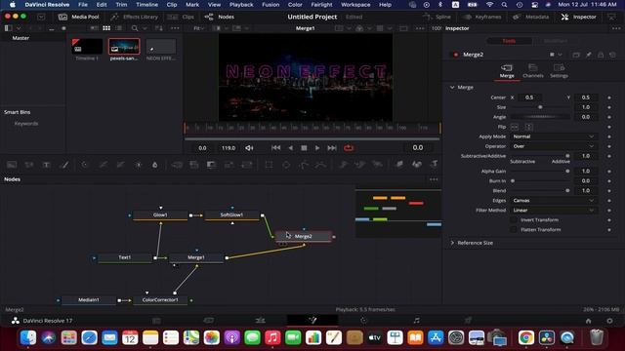Toggle keyframe dot for Angle parameter
The width and height of the screenshot is (625, 351).
609,117
